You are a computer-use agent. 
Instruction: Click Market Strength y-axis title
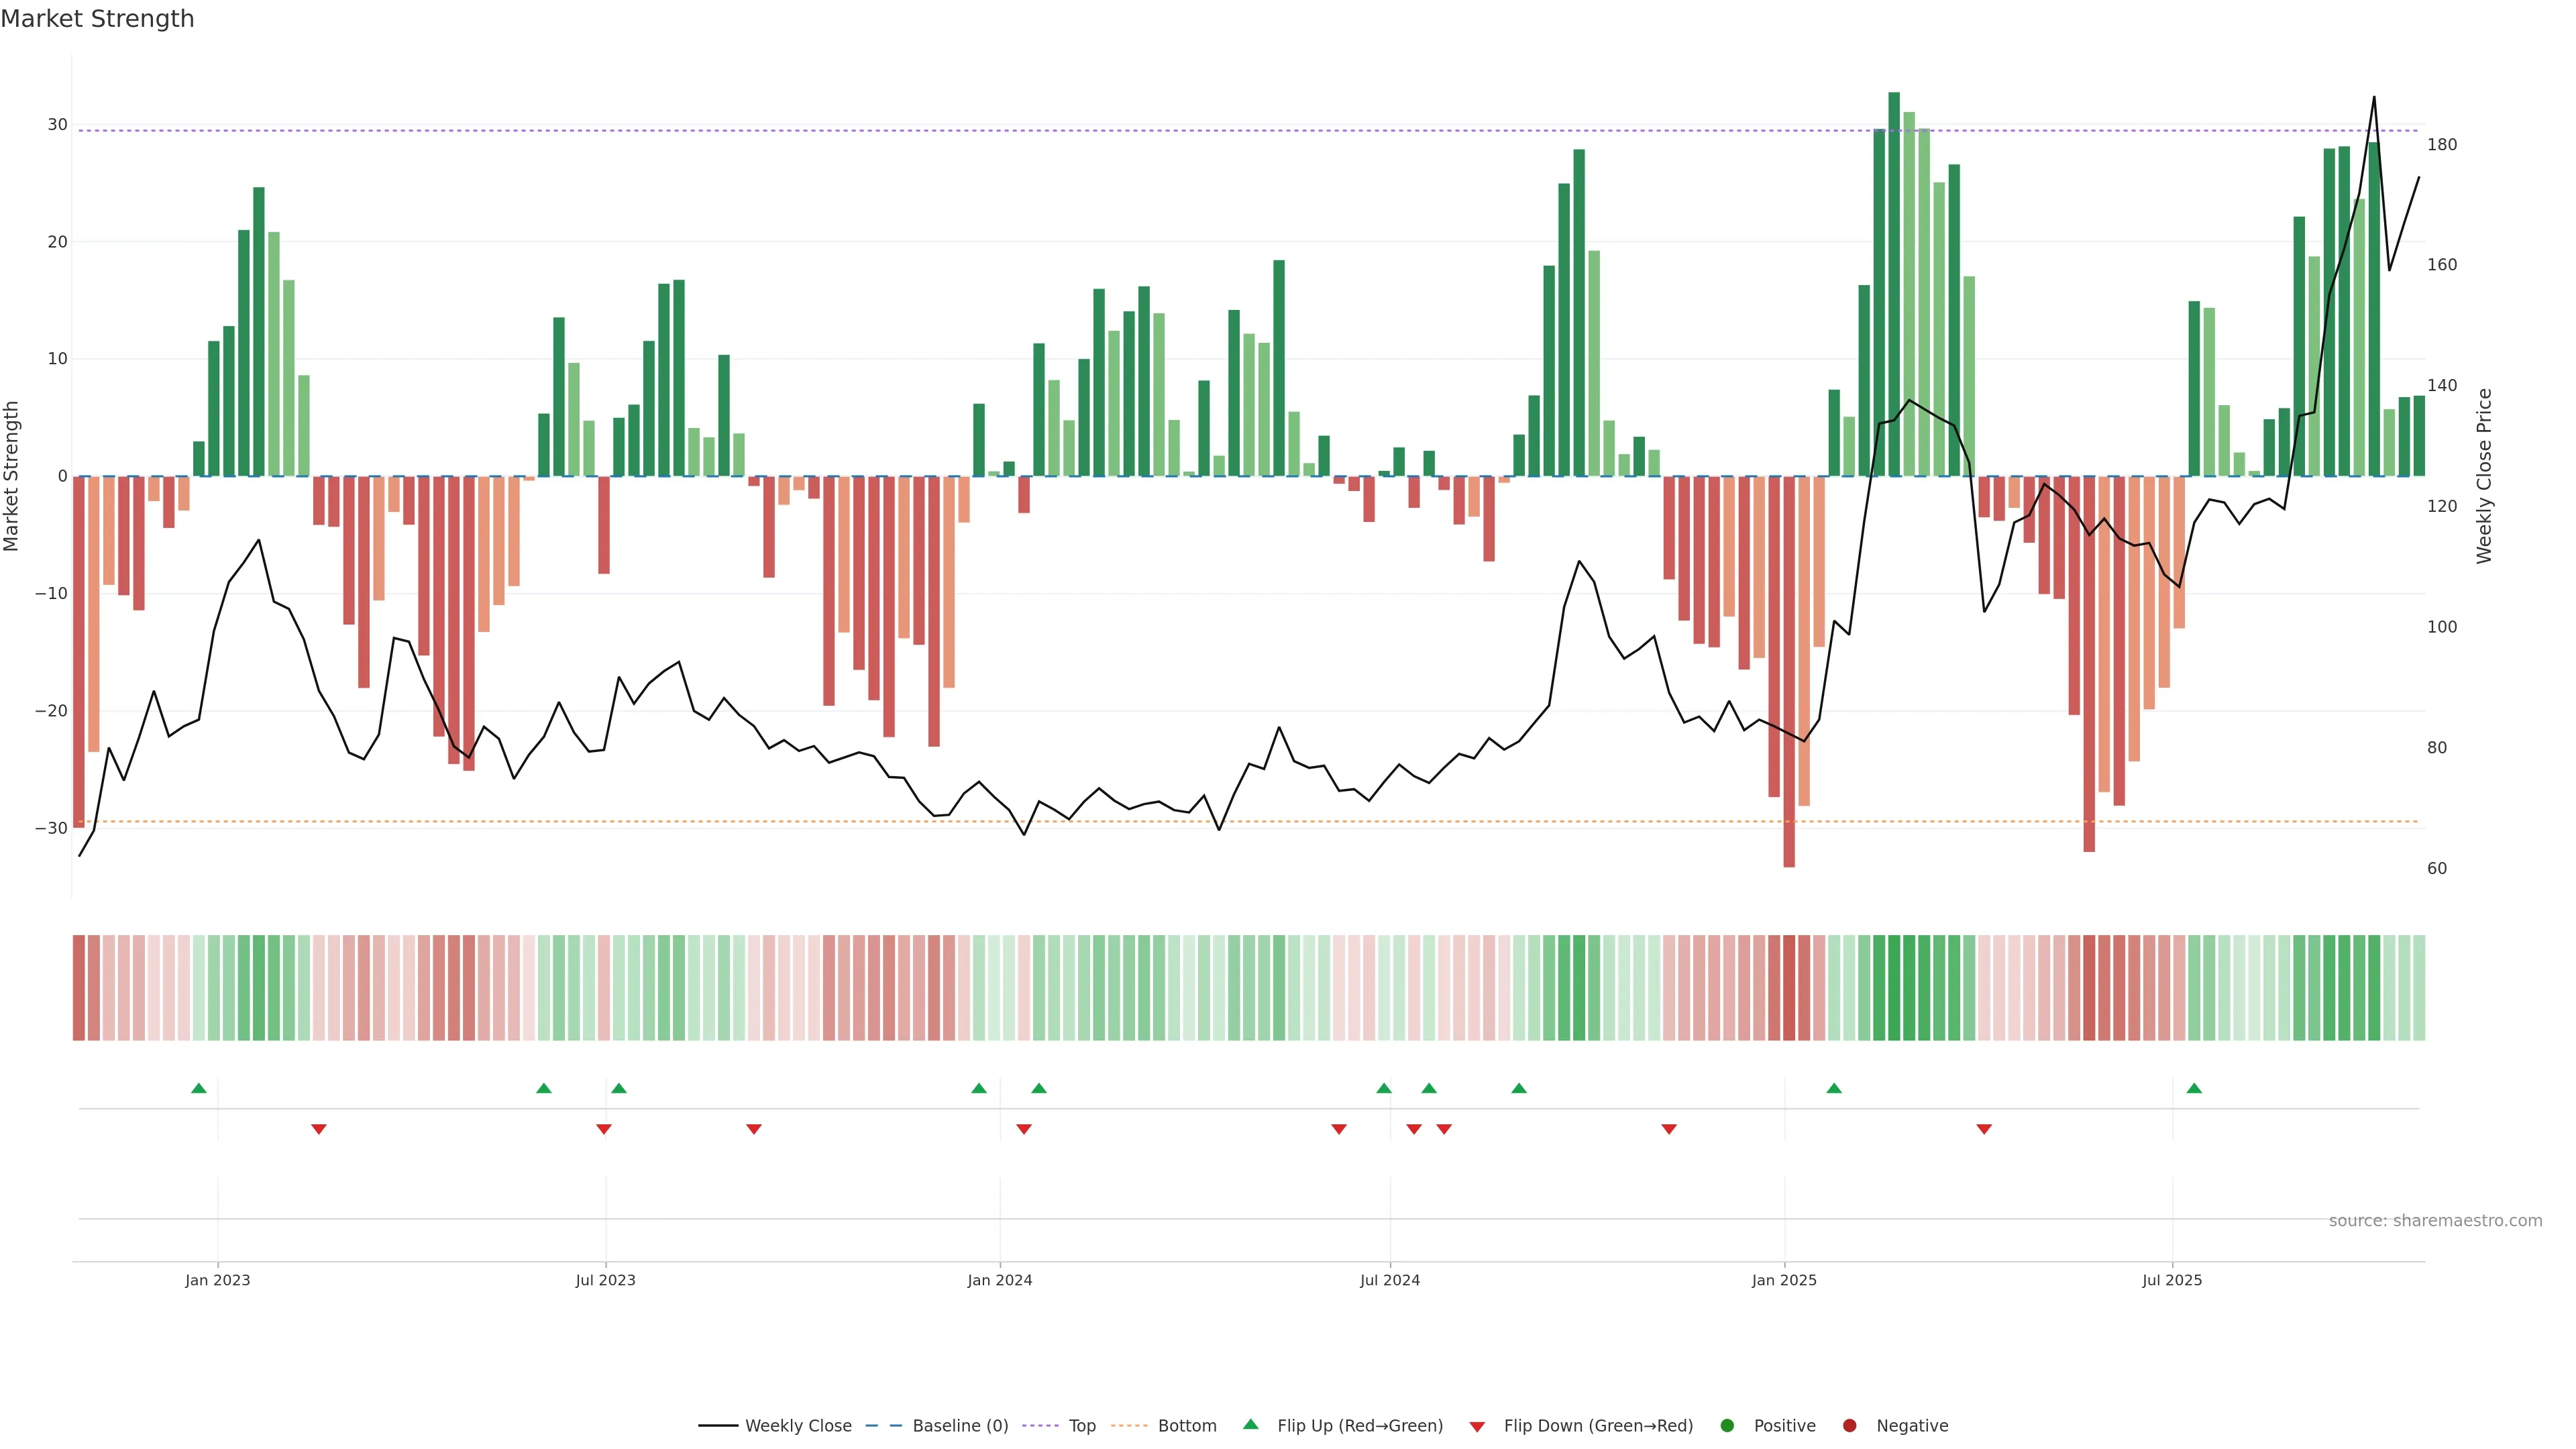pyautogui.click(x=12, y=476)
